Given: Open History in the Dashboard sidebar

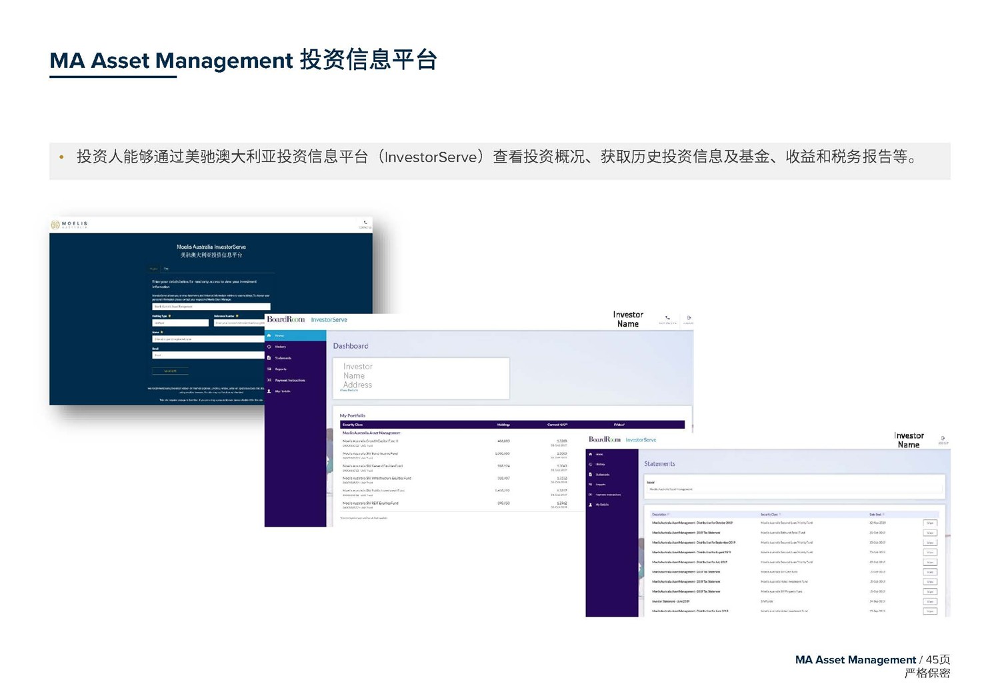Looking at the screenshot, I should [281, 347].
